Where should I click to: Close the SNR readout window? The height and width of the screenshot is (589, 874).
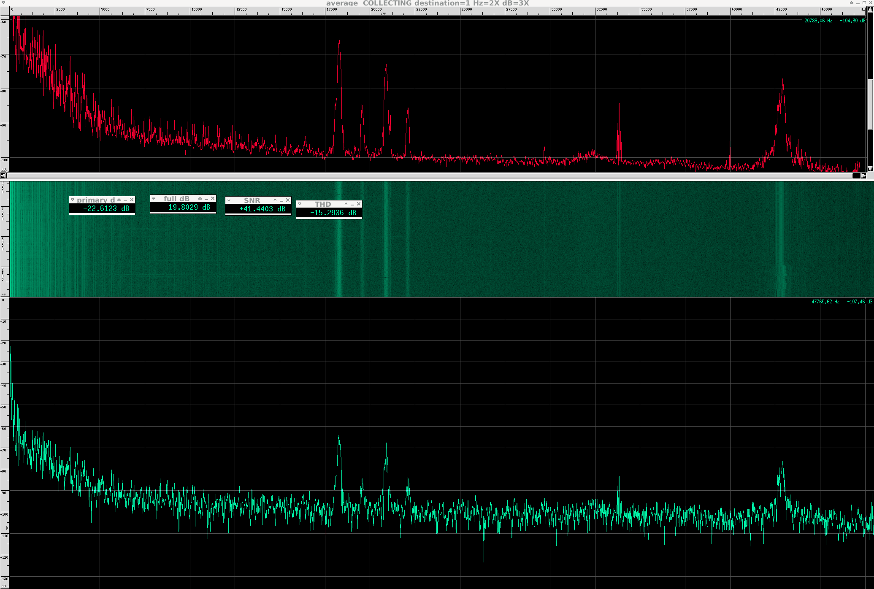tap(288, 200)
